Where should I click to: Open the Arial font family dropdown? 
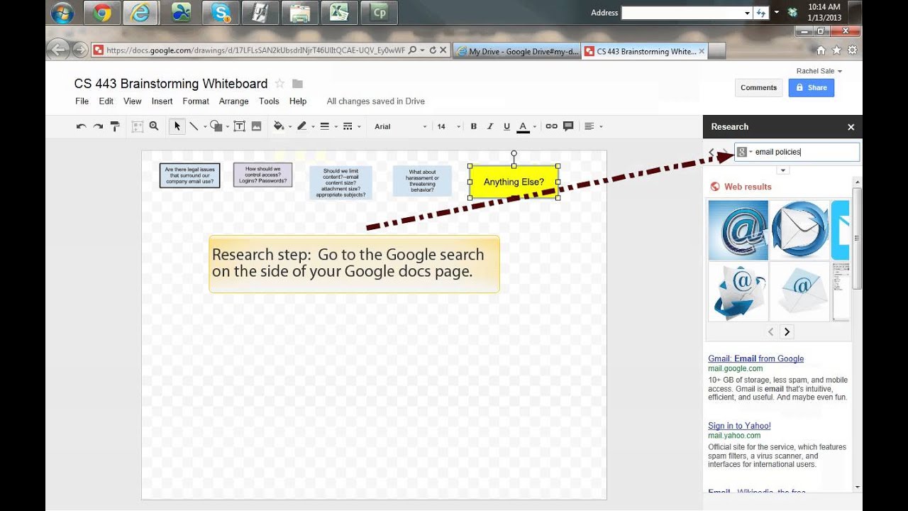401,126
